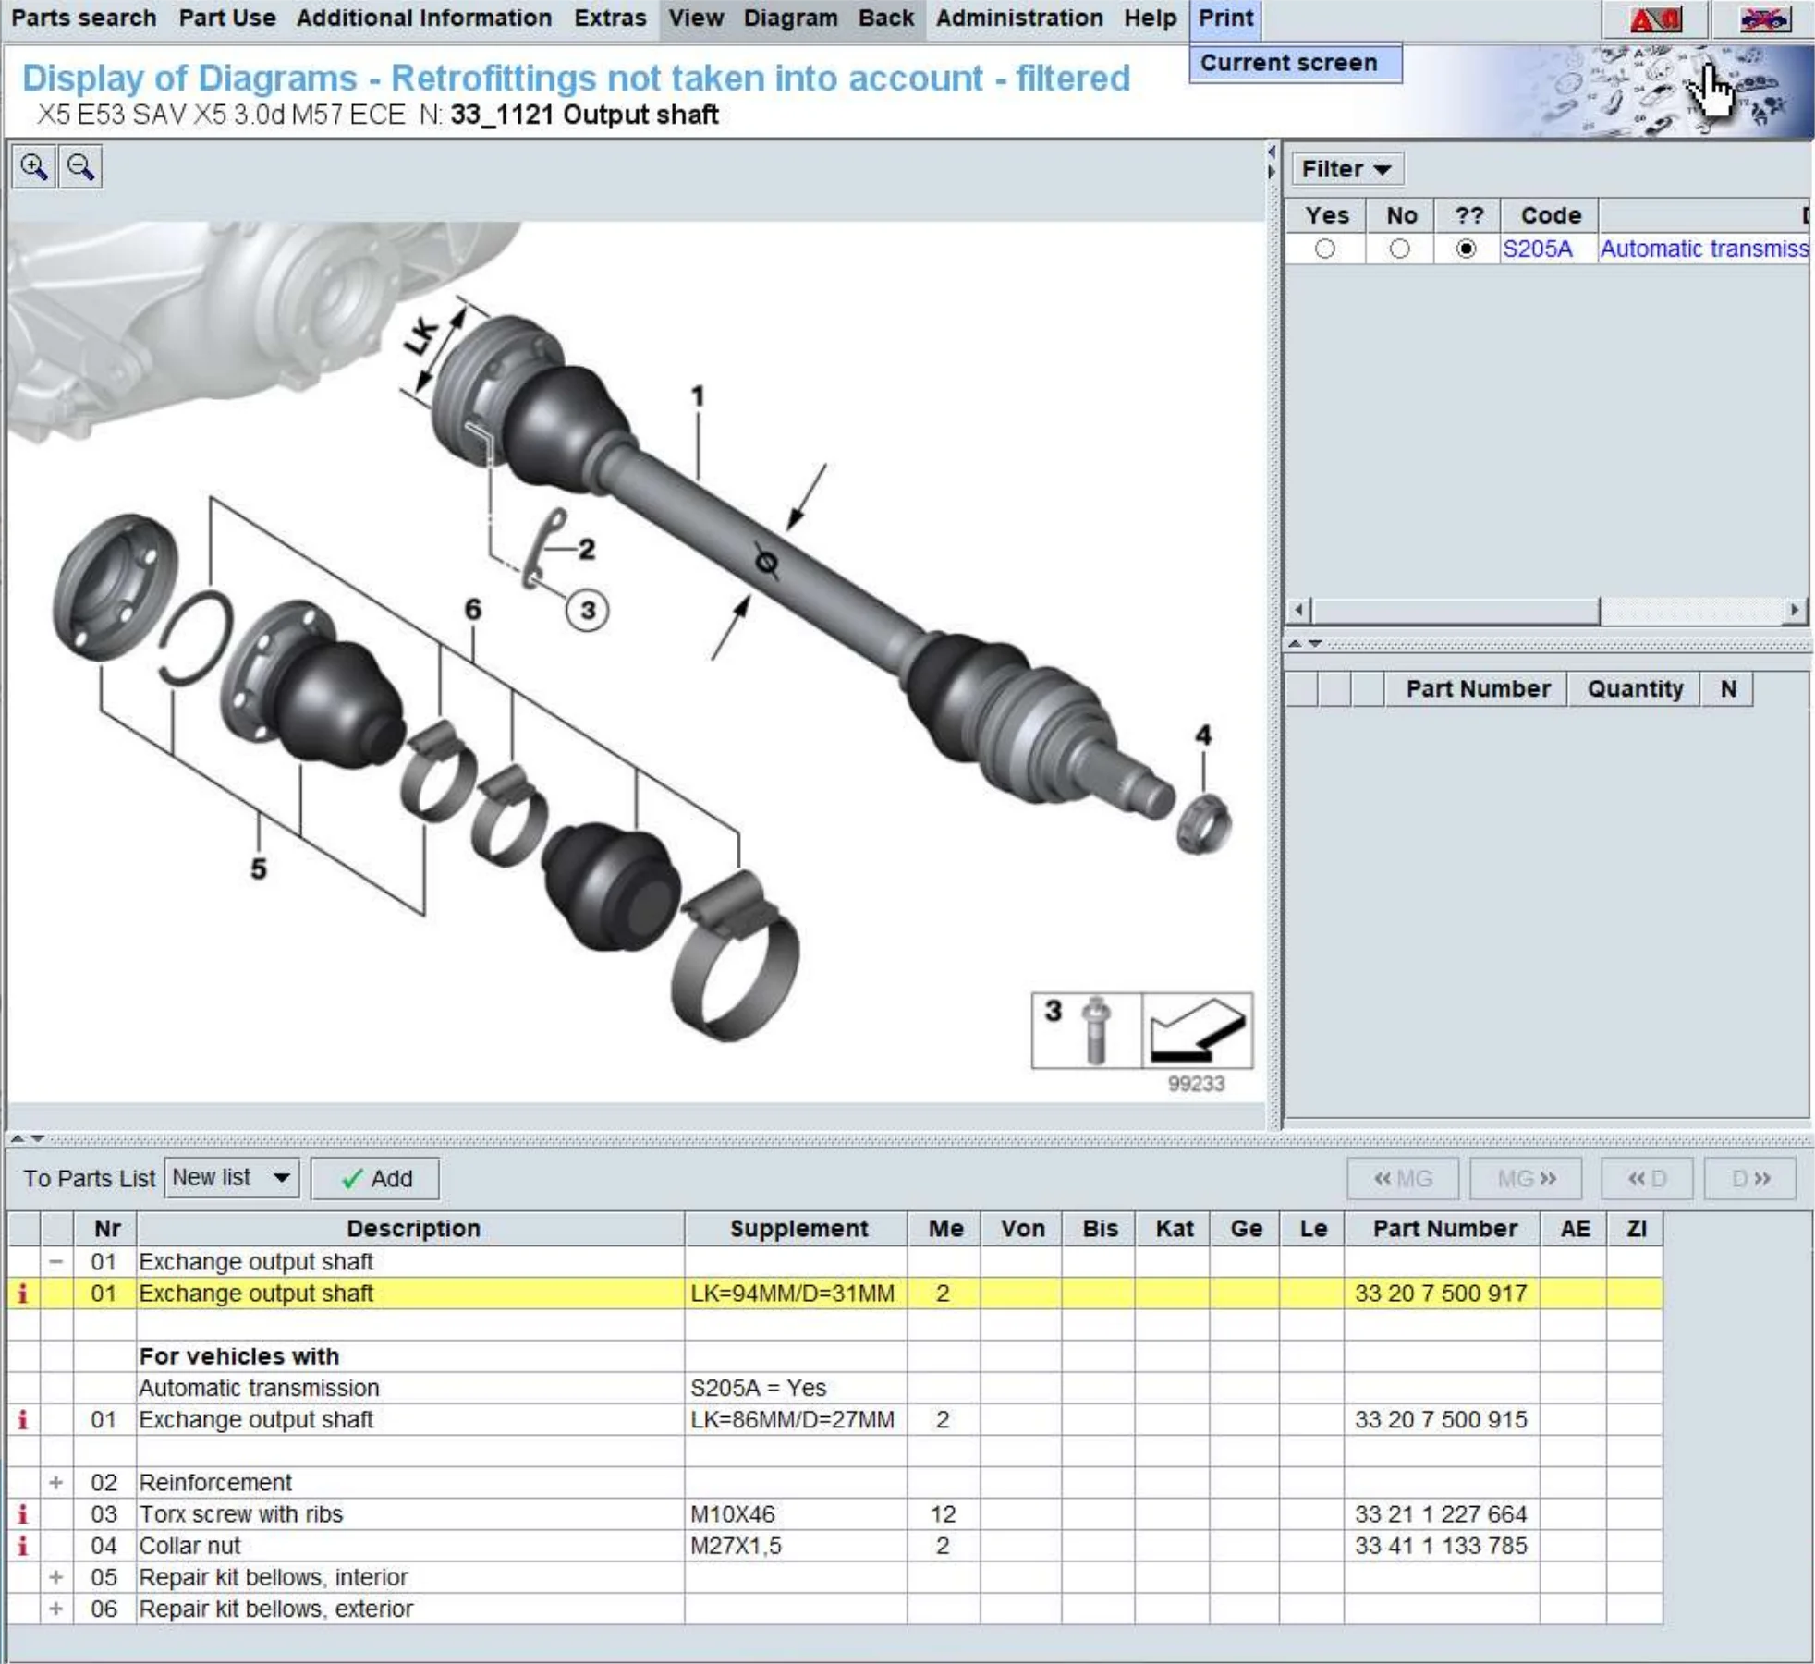Open the Filter dropdown
Screen dimensions: 1815x1664
1347,167
